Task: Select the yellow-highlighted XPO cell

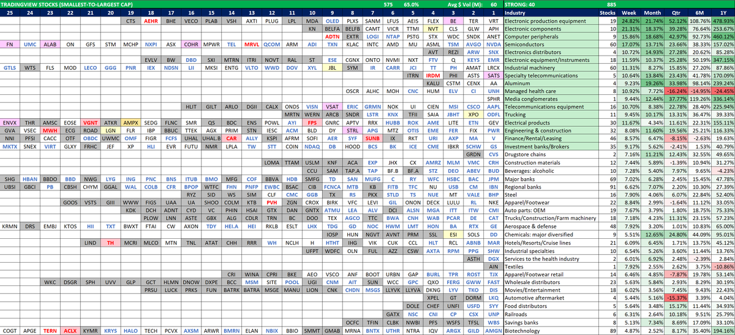Action: 473,114
